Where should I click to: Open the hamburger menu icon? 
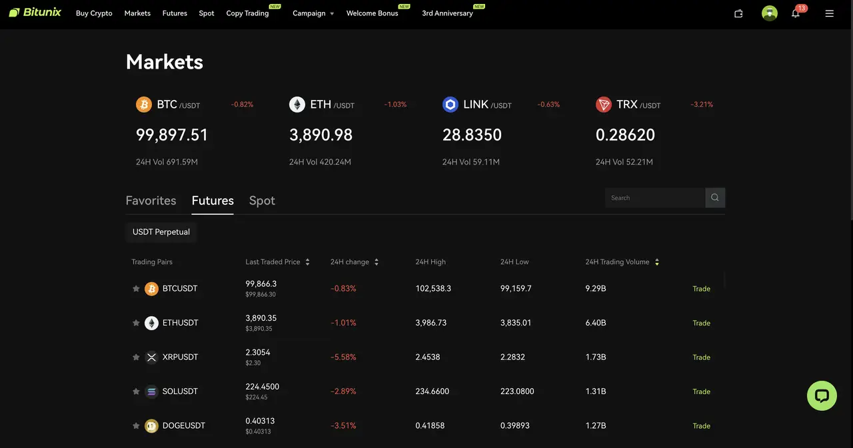coord(829,13)
